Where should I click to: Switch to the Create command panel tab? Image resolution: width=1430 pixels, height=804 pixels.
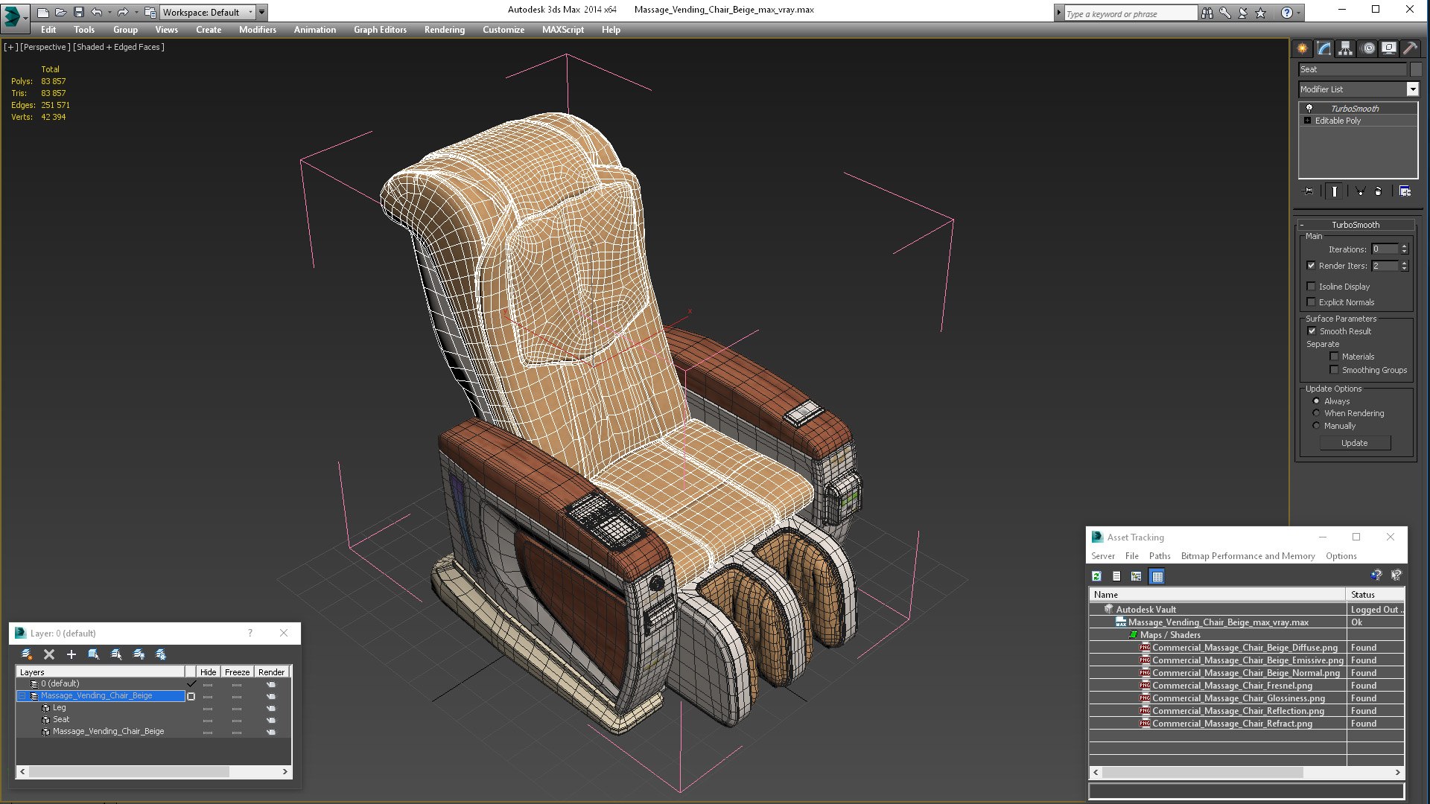(1302, 48)
